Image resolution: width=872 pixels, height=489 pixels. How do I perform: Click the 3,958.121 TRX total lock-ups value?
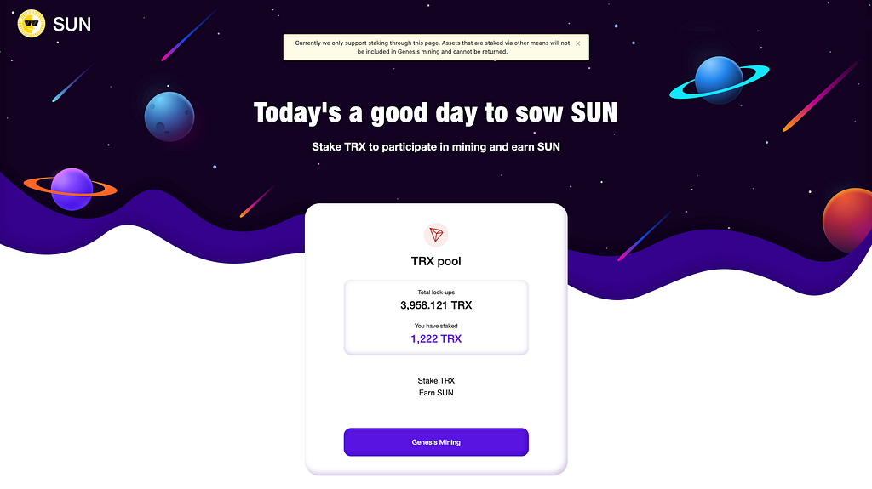436,305
